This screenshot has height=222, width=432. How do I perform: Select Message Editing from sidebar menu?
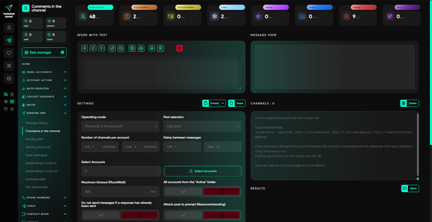click(37, 123)
